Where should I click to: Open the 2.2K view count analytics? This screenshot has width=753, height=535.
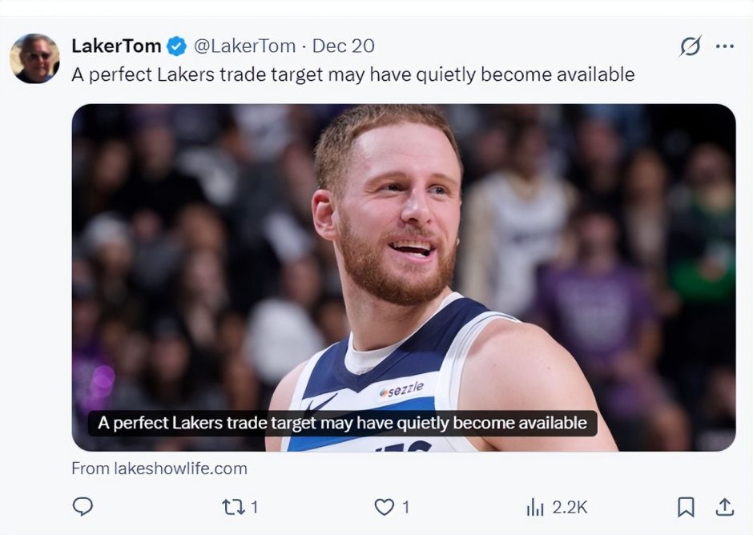point(570,507)
